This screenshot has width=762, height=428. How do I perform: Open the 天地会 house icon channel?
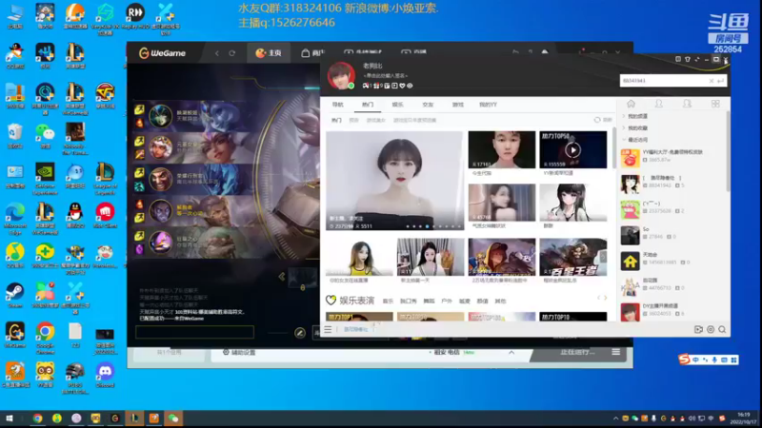[x=672, y=261]
